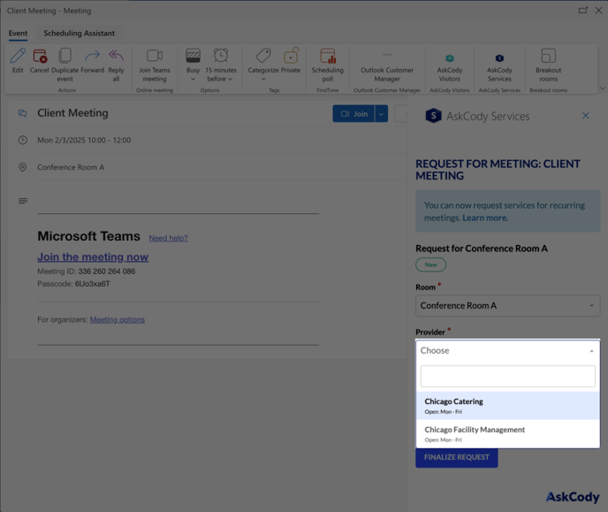The height and width of the screenshot is (512, 608).
Task: Cancel the meeting via Cancel icon
Action: [40, 57]
